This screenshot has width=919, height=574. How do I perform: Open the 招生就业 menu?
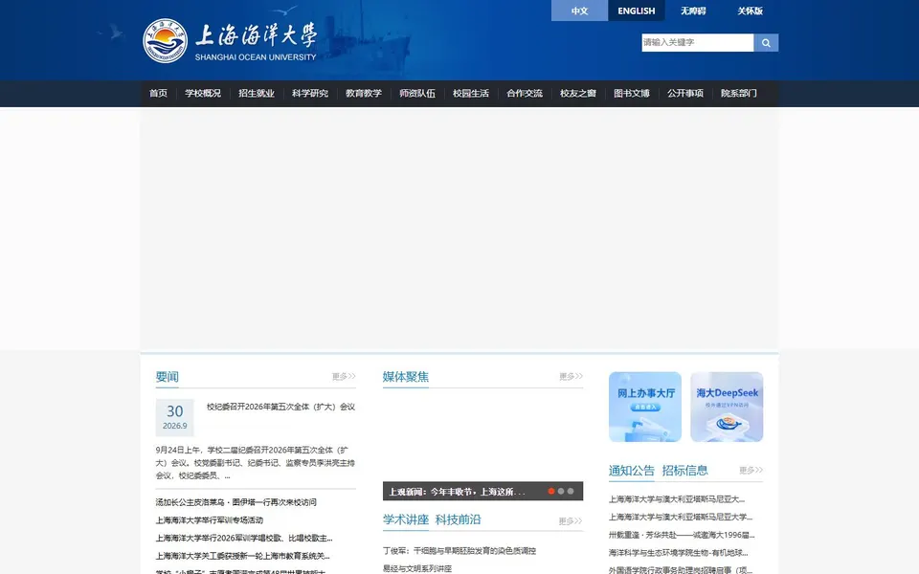tap(257, 93)
